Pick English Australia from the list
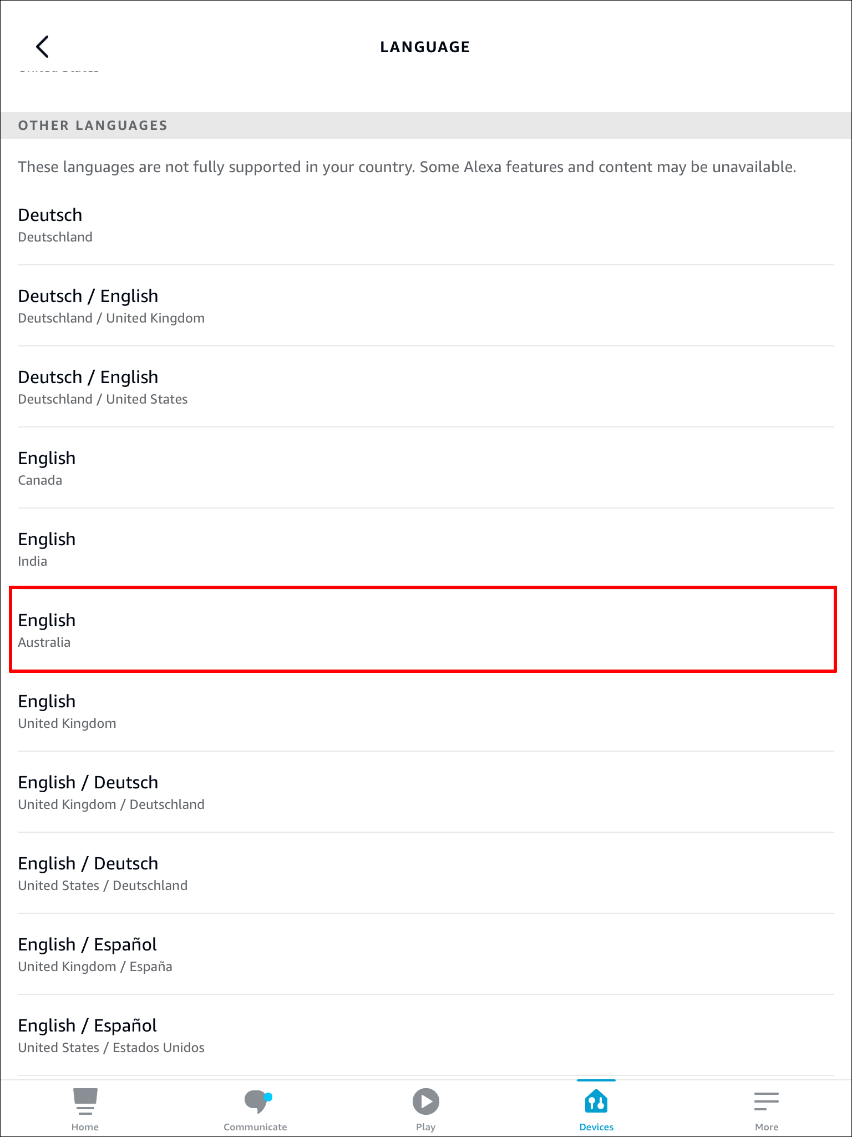Viewport: 852px width, 1137px height. coord(425,630)
